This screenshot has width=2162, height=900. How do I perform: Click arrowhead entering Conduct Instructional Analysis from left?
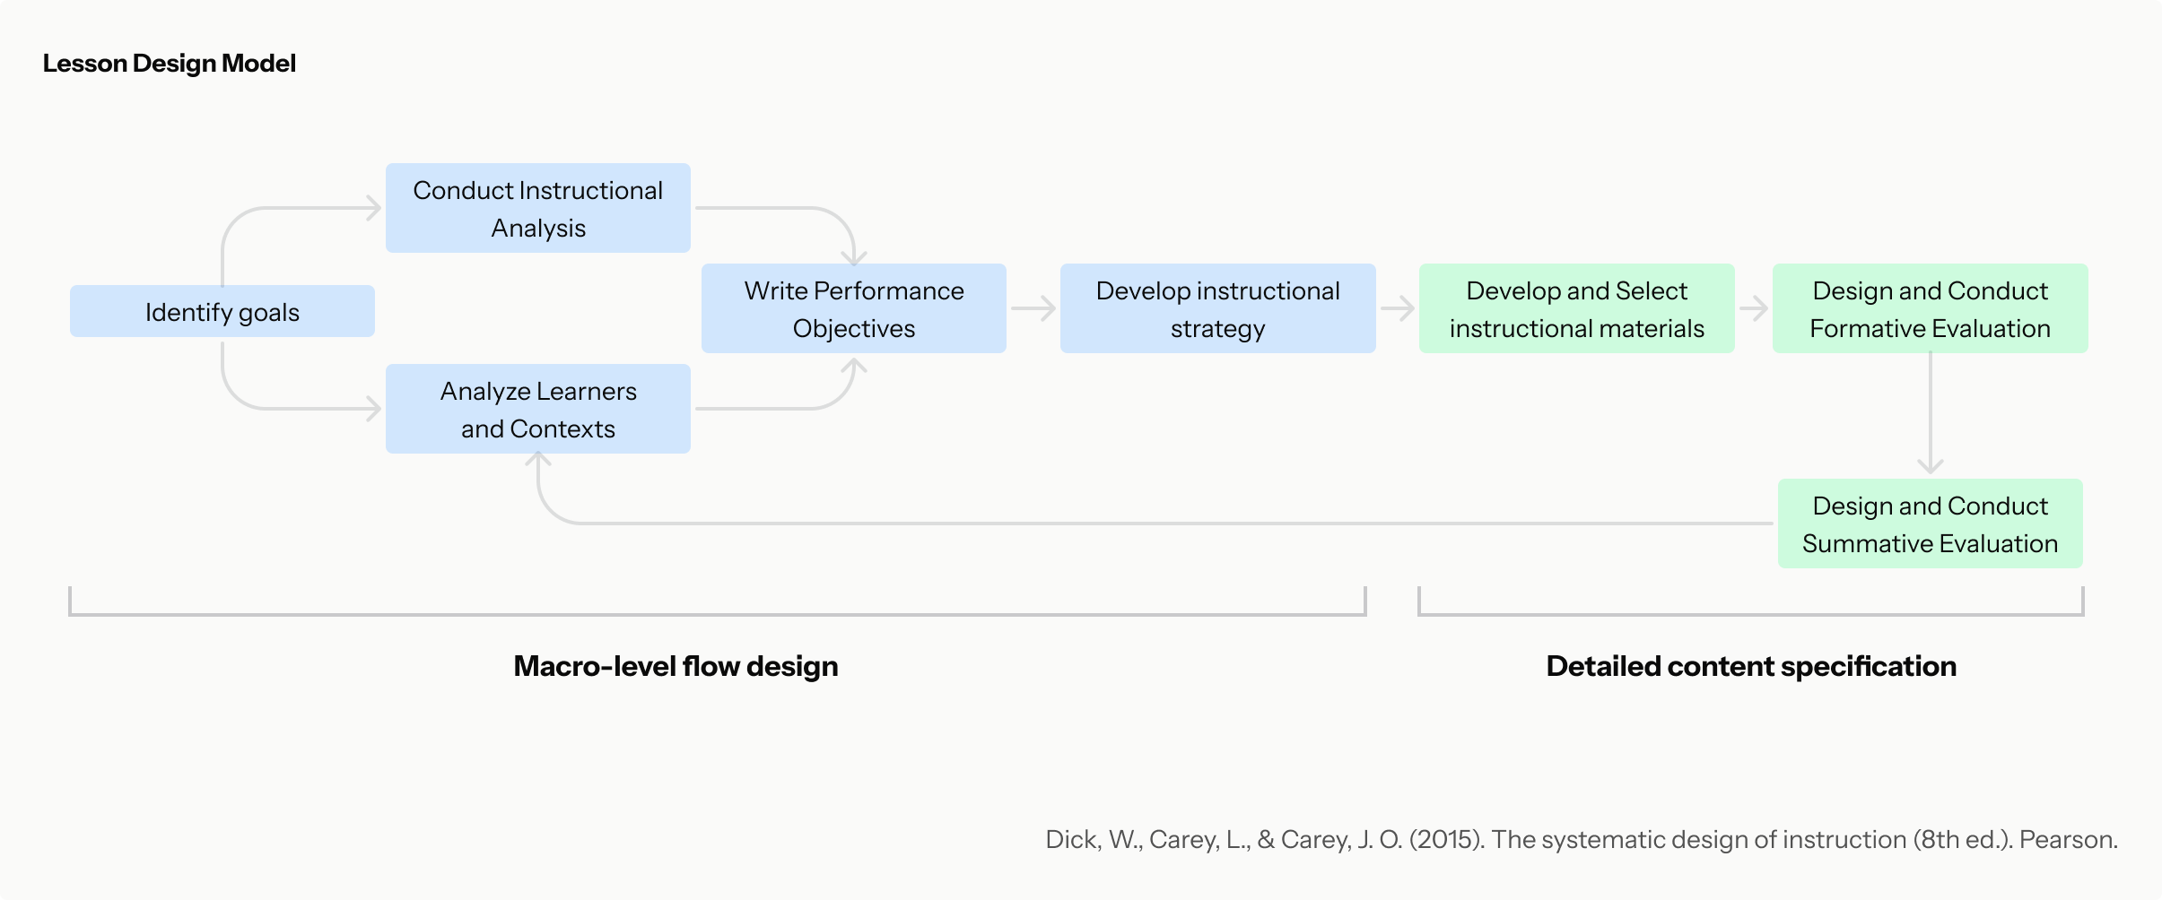373,208
